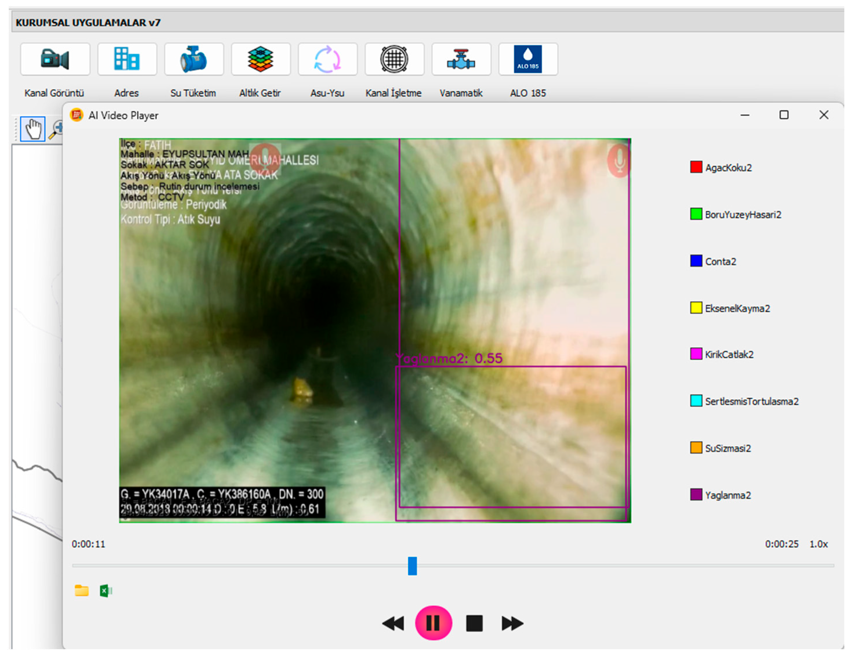Click the Altlık Getir layers icon
852x659 pixels.
tap(261, 59)
